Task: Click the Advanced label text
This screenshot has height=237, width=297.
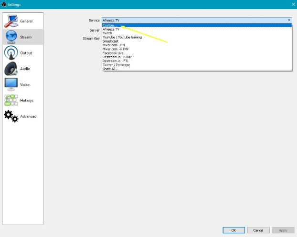Action: point(28,116)
